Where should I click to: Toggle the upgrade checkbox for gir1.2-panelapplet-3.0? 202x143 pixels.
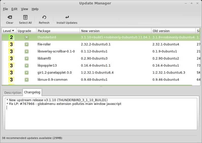[27, 73]
